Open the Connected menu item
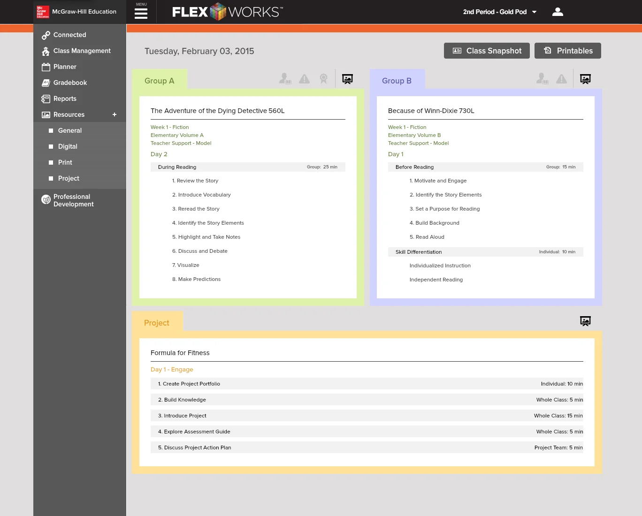 pyautogui.click(x=70, y=35)
